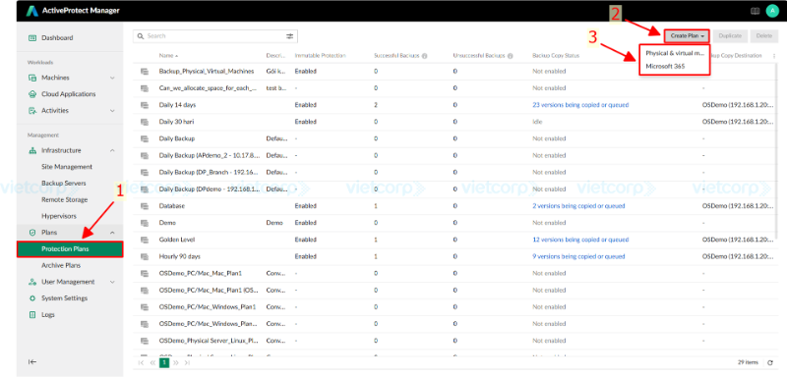This screenshot has height=377, width=787.
Task: Click Backup Copy Status column header
Action: coord(556,56)
